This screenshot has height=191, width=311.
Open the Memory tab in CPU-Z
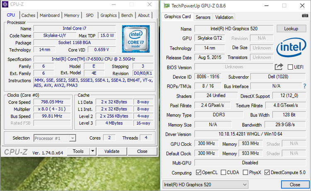pos(72,15)
